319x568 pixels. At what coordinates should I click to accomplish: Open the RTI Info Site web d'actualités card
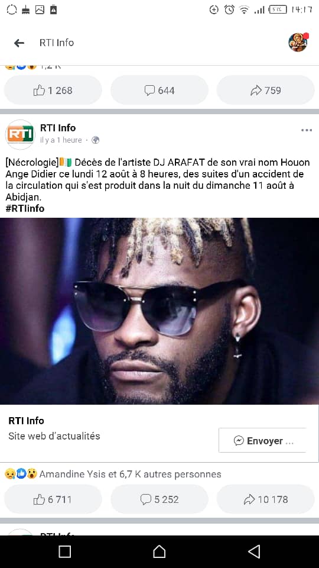pyautogui.click(x=159, y=433)
